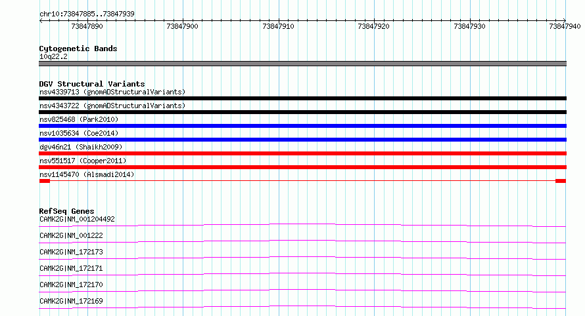Click ruler position 73847890

tap(87, 26)
